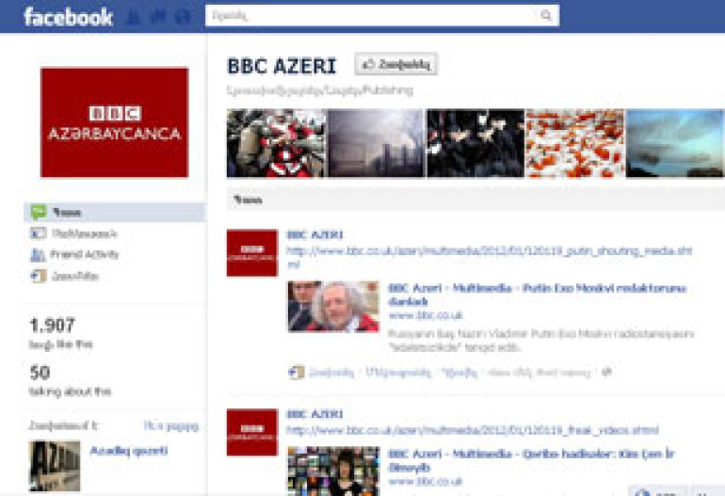Viewport: 725px width, 496px height.
Task: Open messages icon in header
Action: tap(157, 18)
